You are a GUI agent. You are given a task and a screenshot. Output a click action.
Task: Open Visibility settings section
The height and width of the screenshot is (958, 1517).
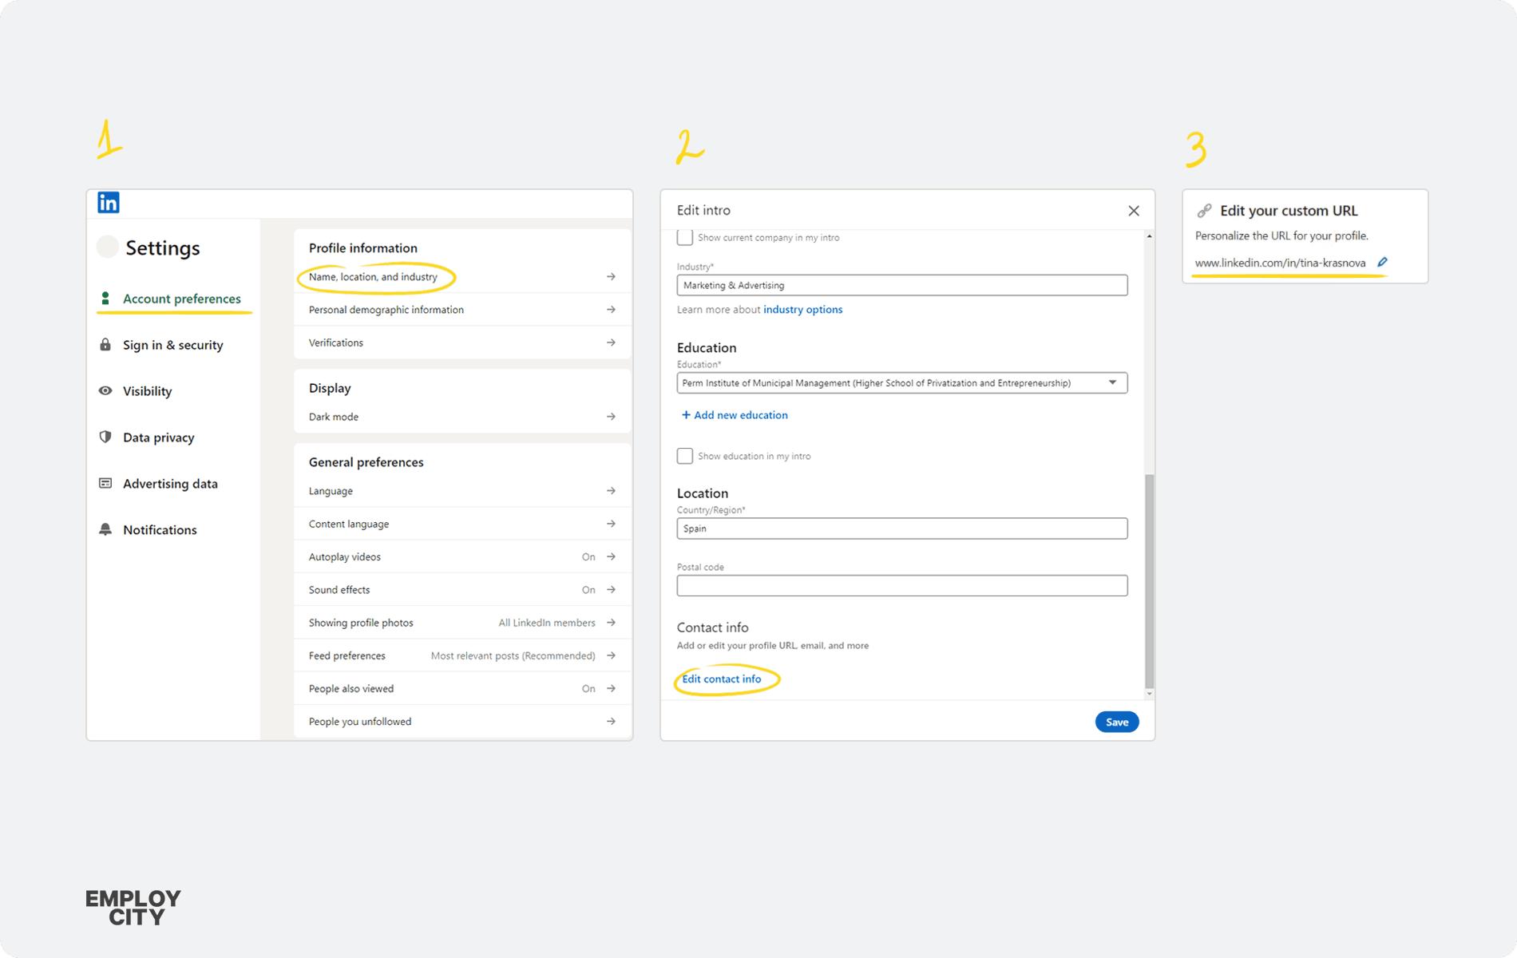point(147,391)
